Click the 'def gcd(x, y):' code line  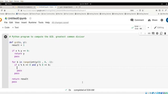(18, 42)
